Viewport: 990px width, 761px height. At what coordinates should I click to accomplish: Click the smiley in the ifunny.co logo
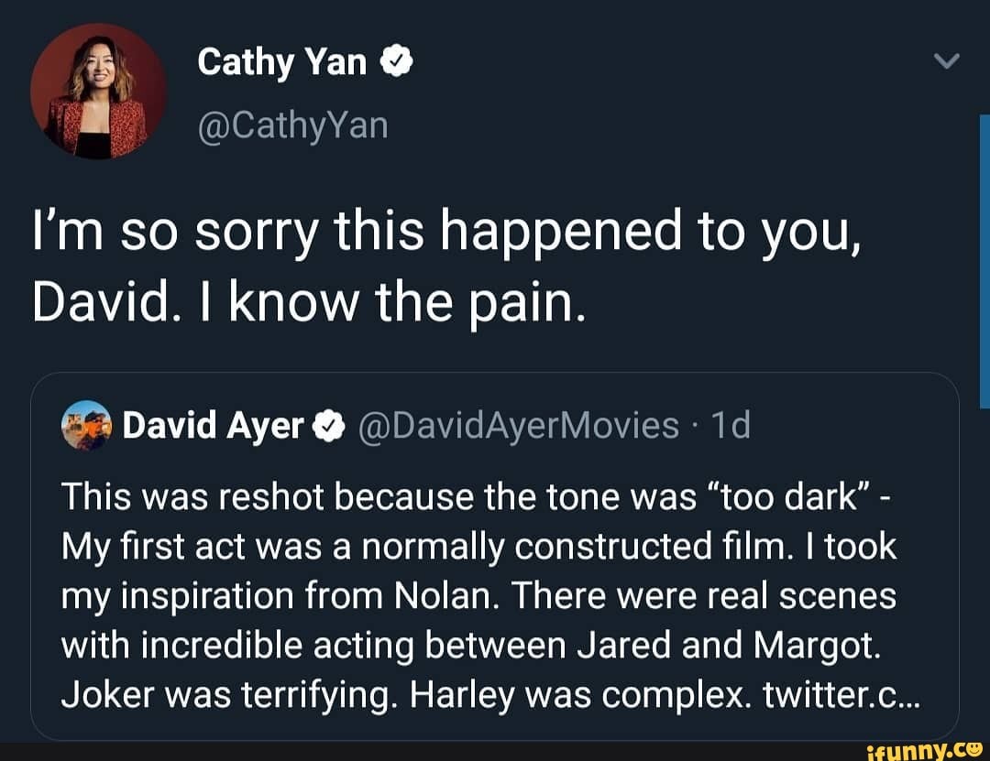(974, 750)
